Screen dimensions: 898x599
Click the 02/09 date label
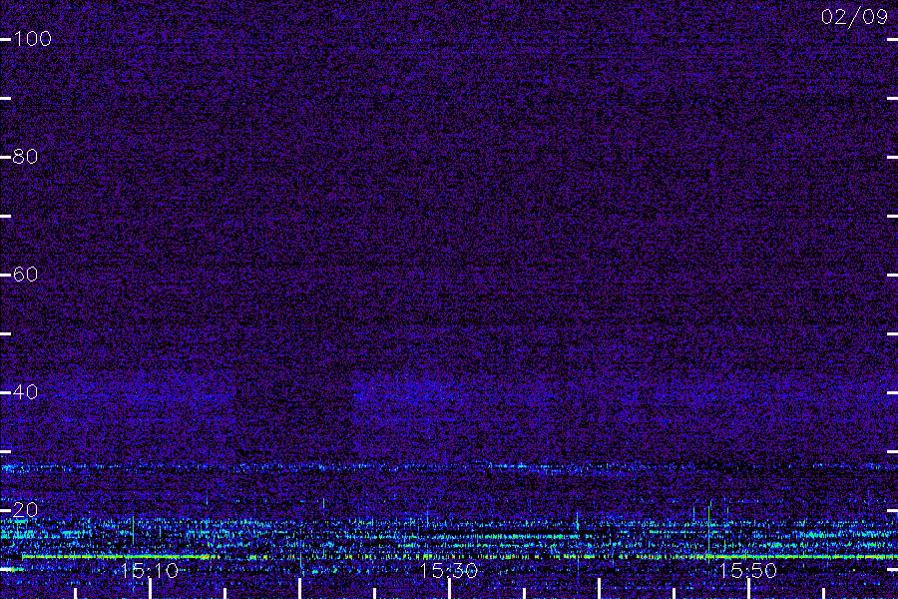(854, 17)
